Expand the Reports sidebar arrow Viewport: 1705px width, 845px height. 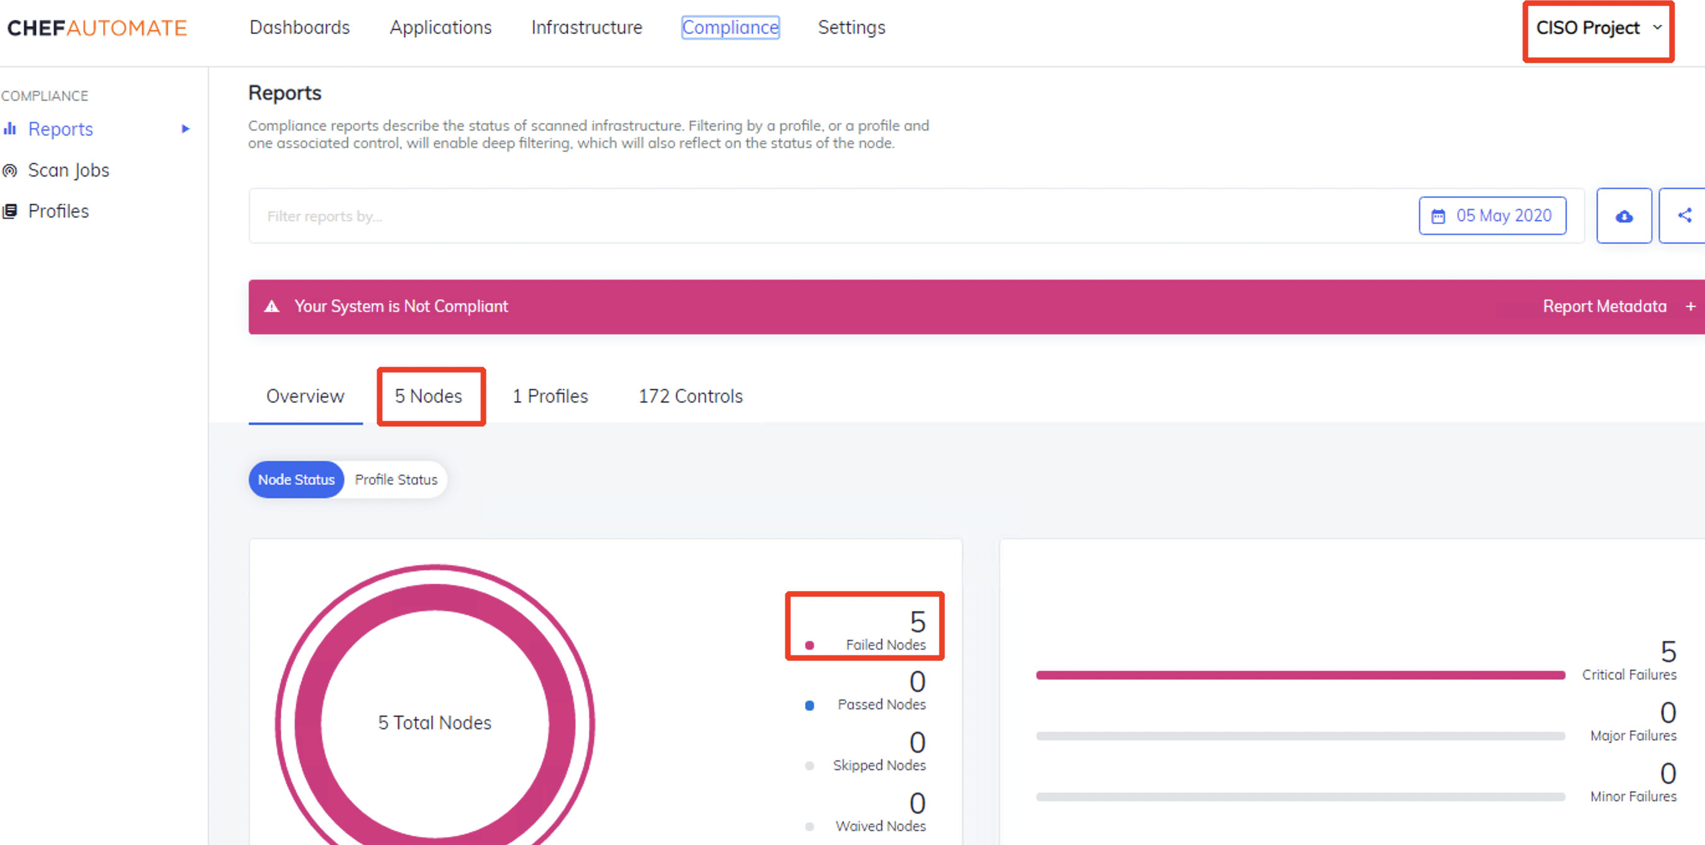click(x=185, y=129)
